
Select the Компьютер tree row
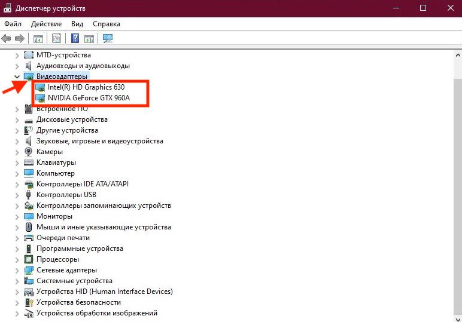pyautogui.click(x=56, y=173)
